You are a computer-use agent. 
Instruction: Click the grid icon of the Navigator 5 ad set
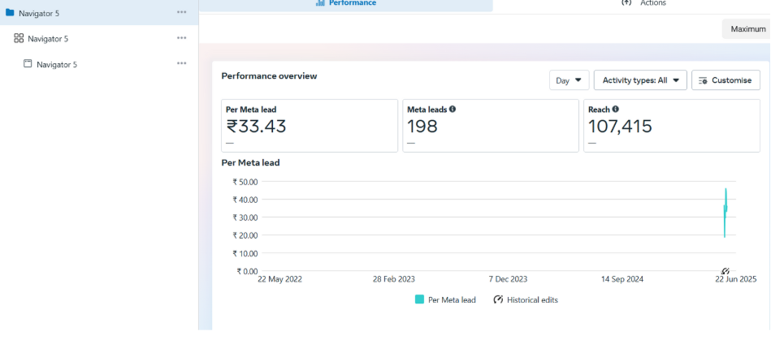pos(19,38)
